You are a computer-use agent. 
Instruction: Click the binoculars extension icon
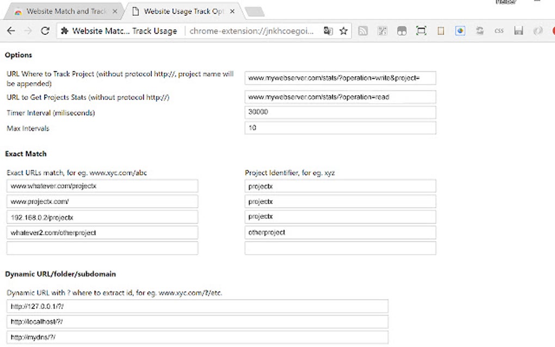[x=402, y=31]
